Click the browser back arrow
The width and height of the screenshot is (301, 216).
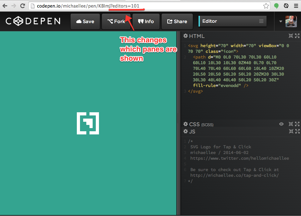click(5, 6)
